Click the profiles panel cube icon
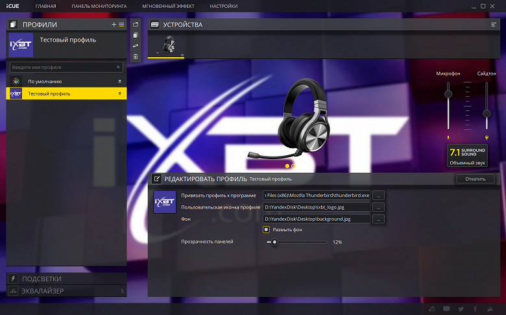This screenshot has height=315, width=506. coord(13,25)
